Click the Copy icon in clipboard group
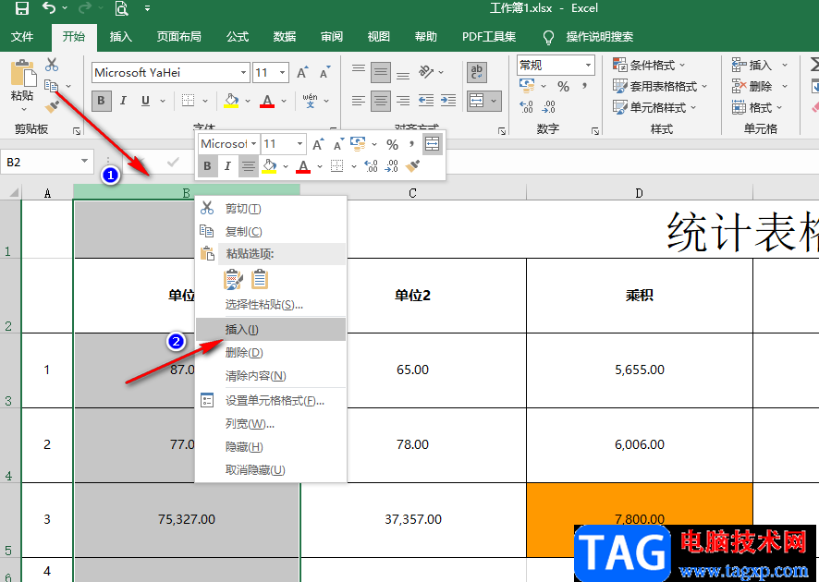The image size is (819, 582). pyautogui.click(x=51, y=85)
